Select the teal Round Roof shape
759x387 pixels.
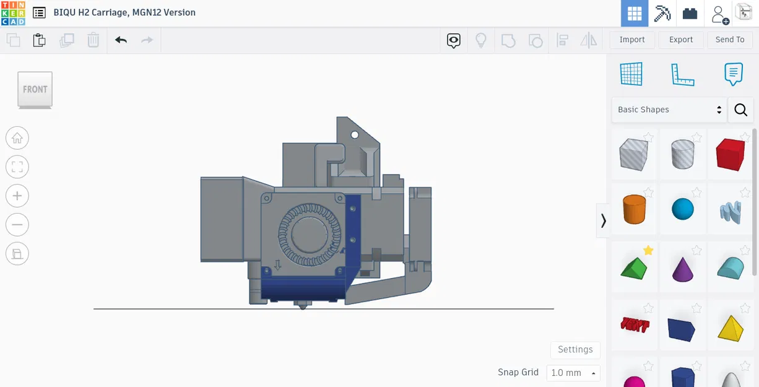click(x=731, y=269)
